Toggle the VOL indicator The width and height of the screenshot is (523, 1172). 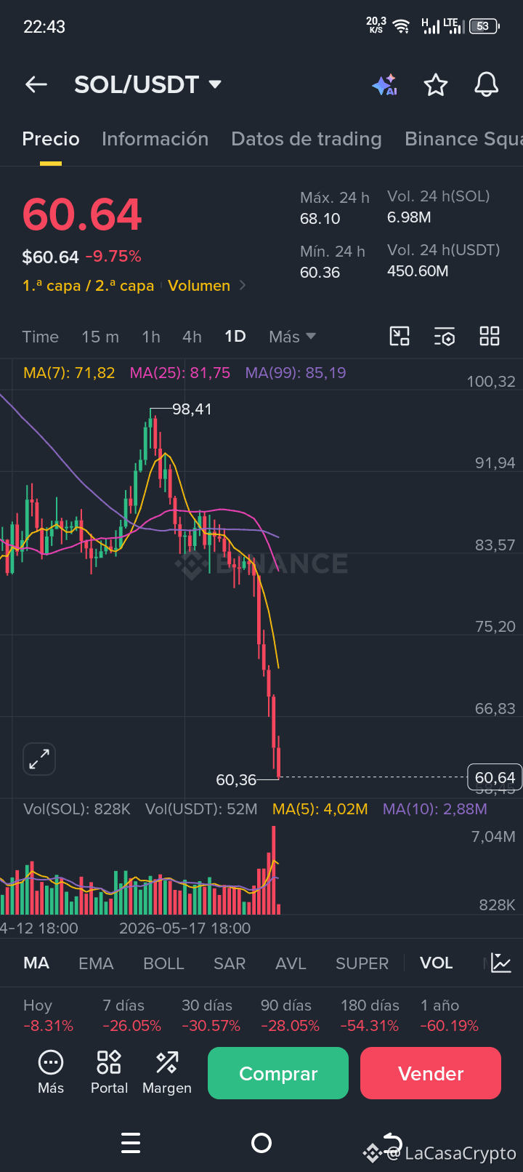436,963
